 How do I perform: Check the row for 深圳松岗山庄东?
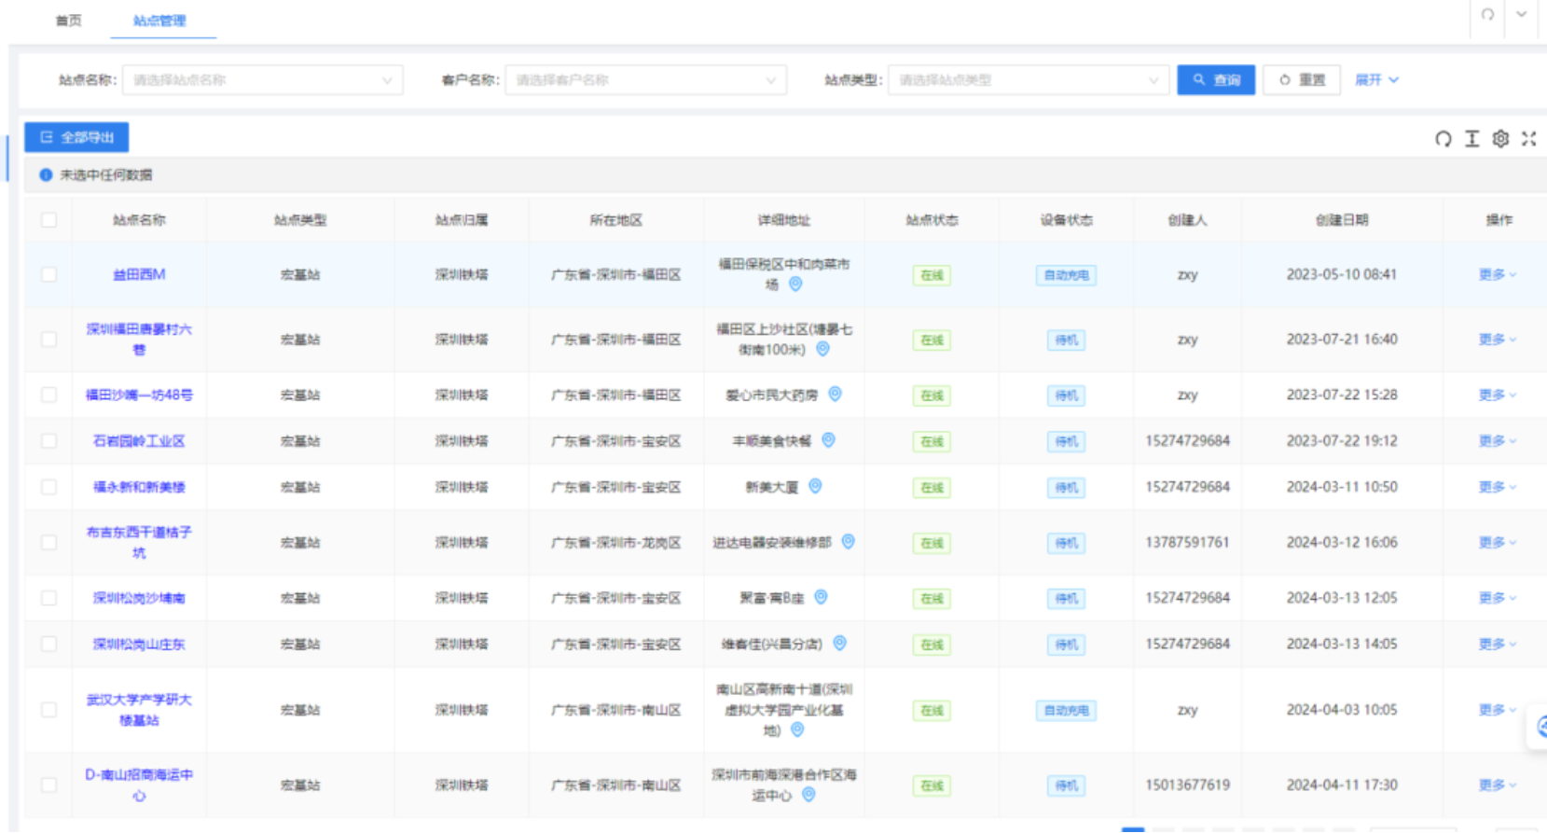tap(48, 644)
